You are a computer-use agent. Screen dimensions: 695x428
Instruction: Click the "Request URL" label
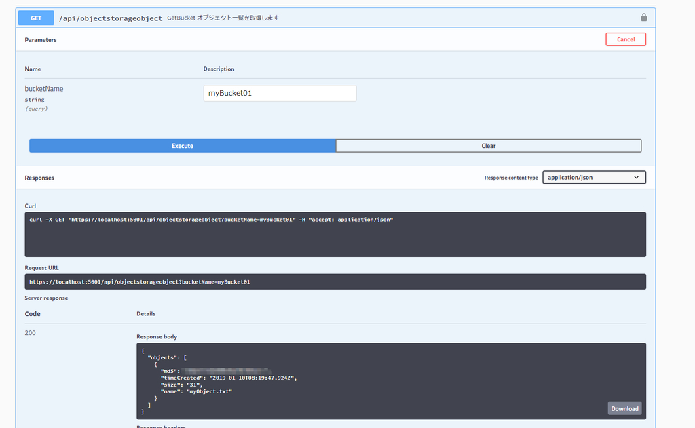pos(41,268)
